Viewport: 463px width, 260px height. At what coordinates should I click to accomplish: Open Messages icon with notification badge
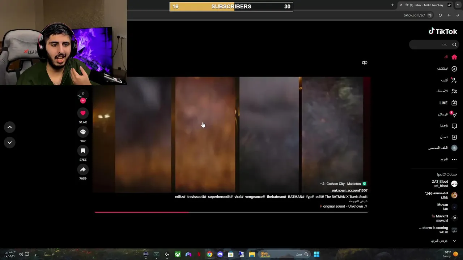pyautogui.click(x=454, y=114)
